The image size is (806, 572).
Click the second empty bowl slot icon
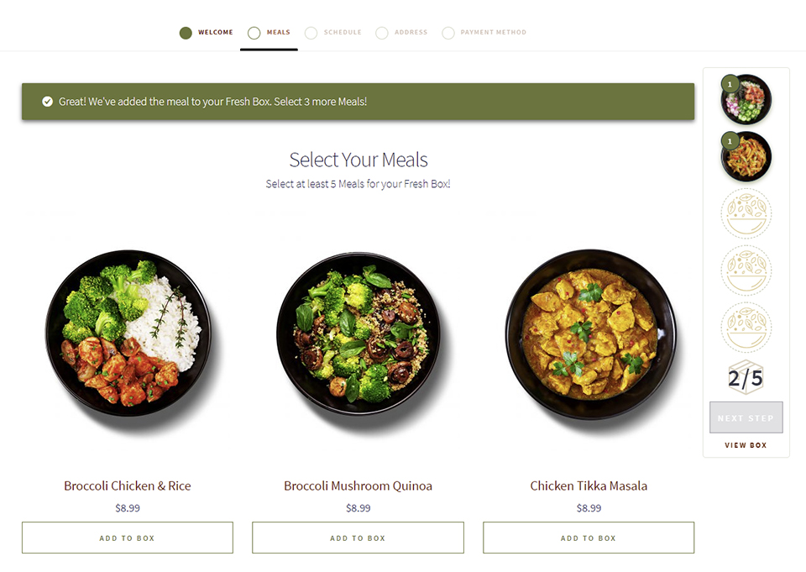746,270
